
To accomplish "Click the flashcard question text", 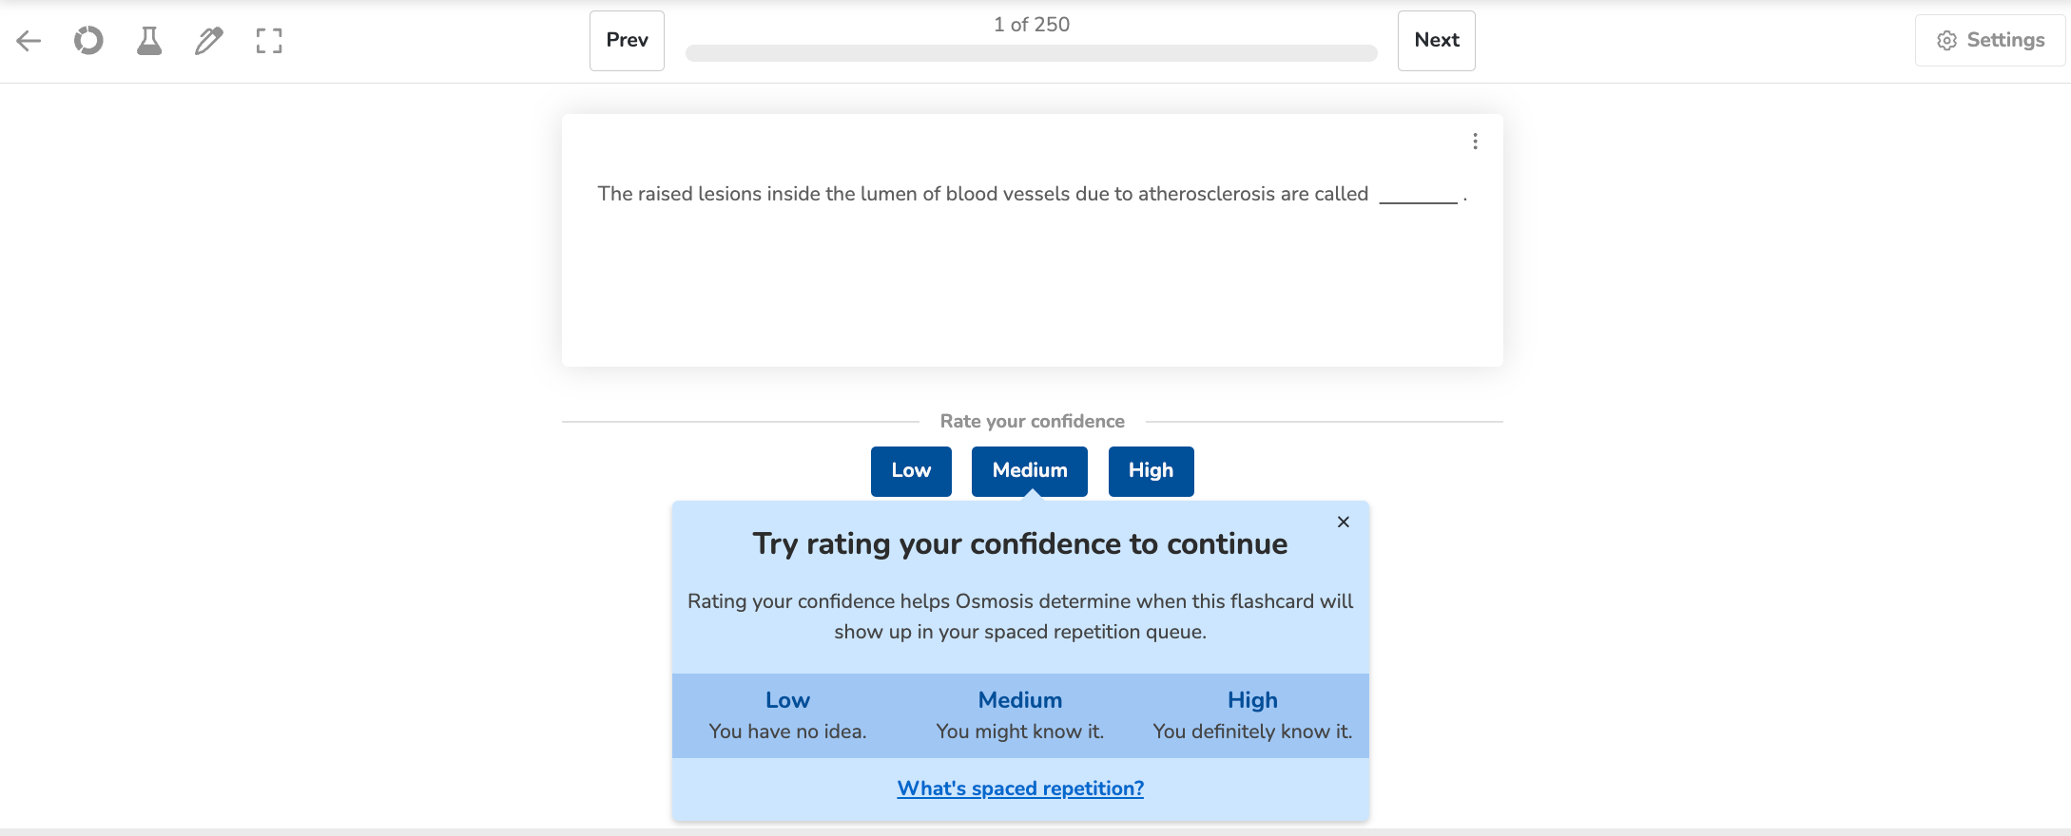I will point(982,194).
